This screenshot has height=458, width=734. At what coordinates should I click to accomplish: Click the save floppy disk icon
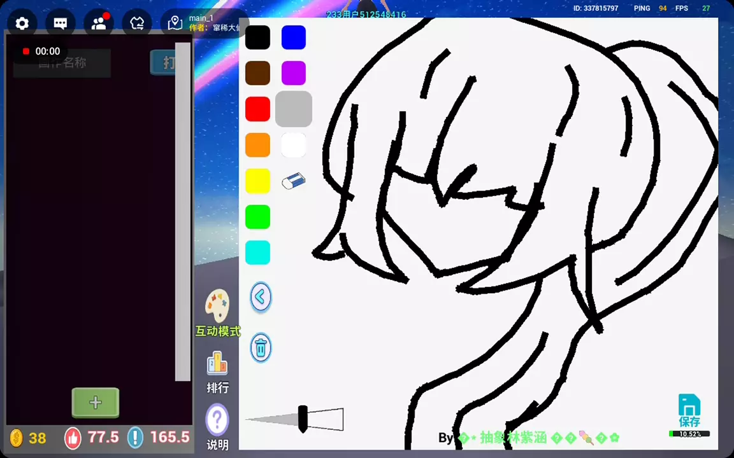pos(689,409)
